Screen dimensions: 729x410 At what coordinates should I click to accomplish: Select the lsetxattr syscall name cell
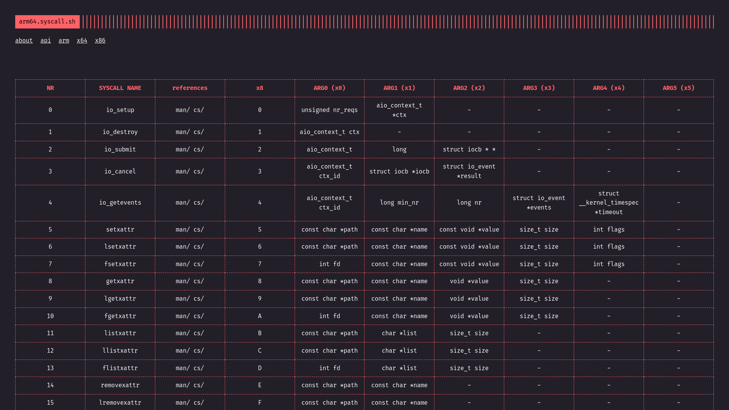click(120, 247)
